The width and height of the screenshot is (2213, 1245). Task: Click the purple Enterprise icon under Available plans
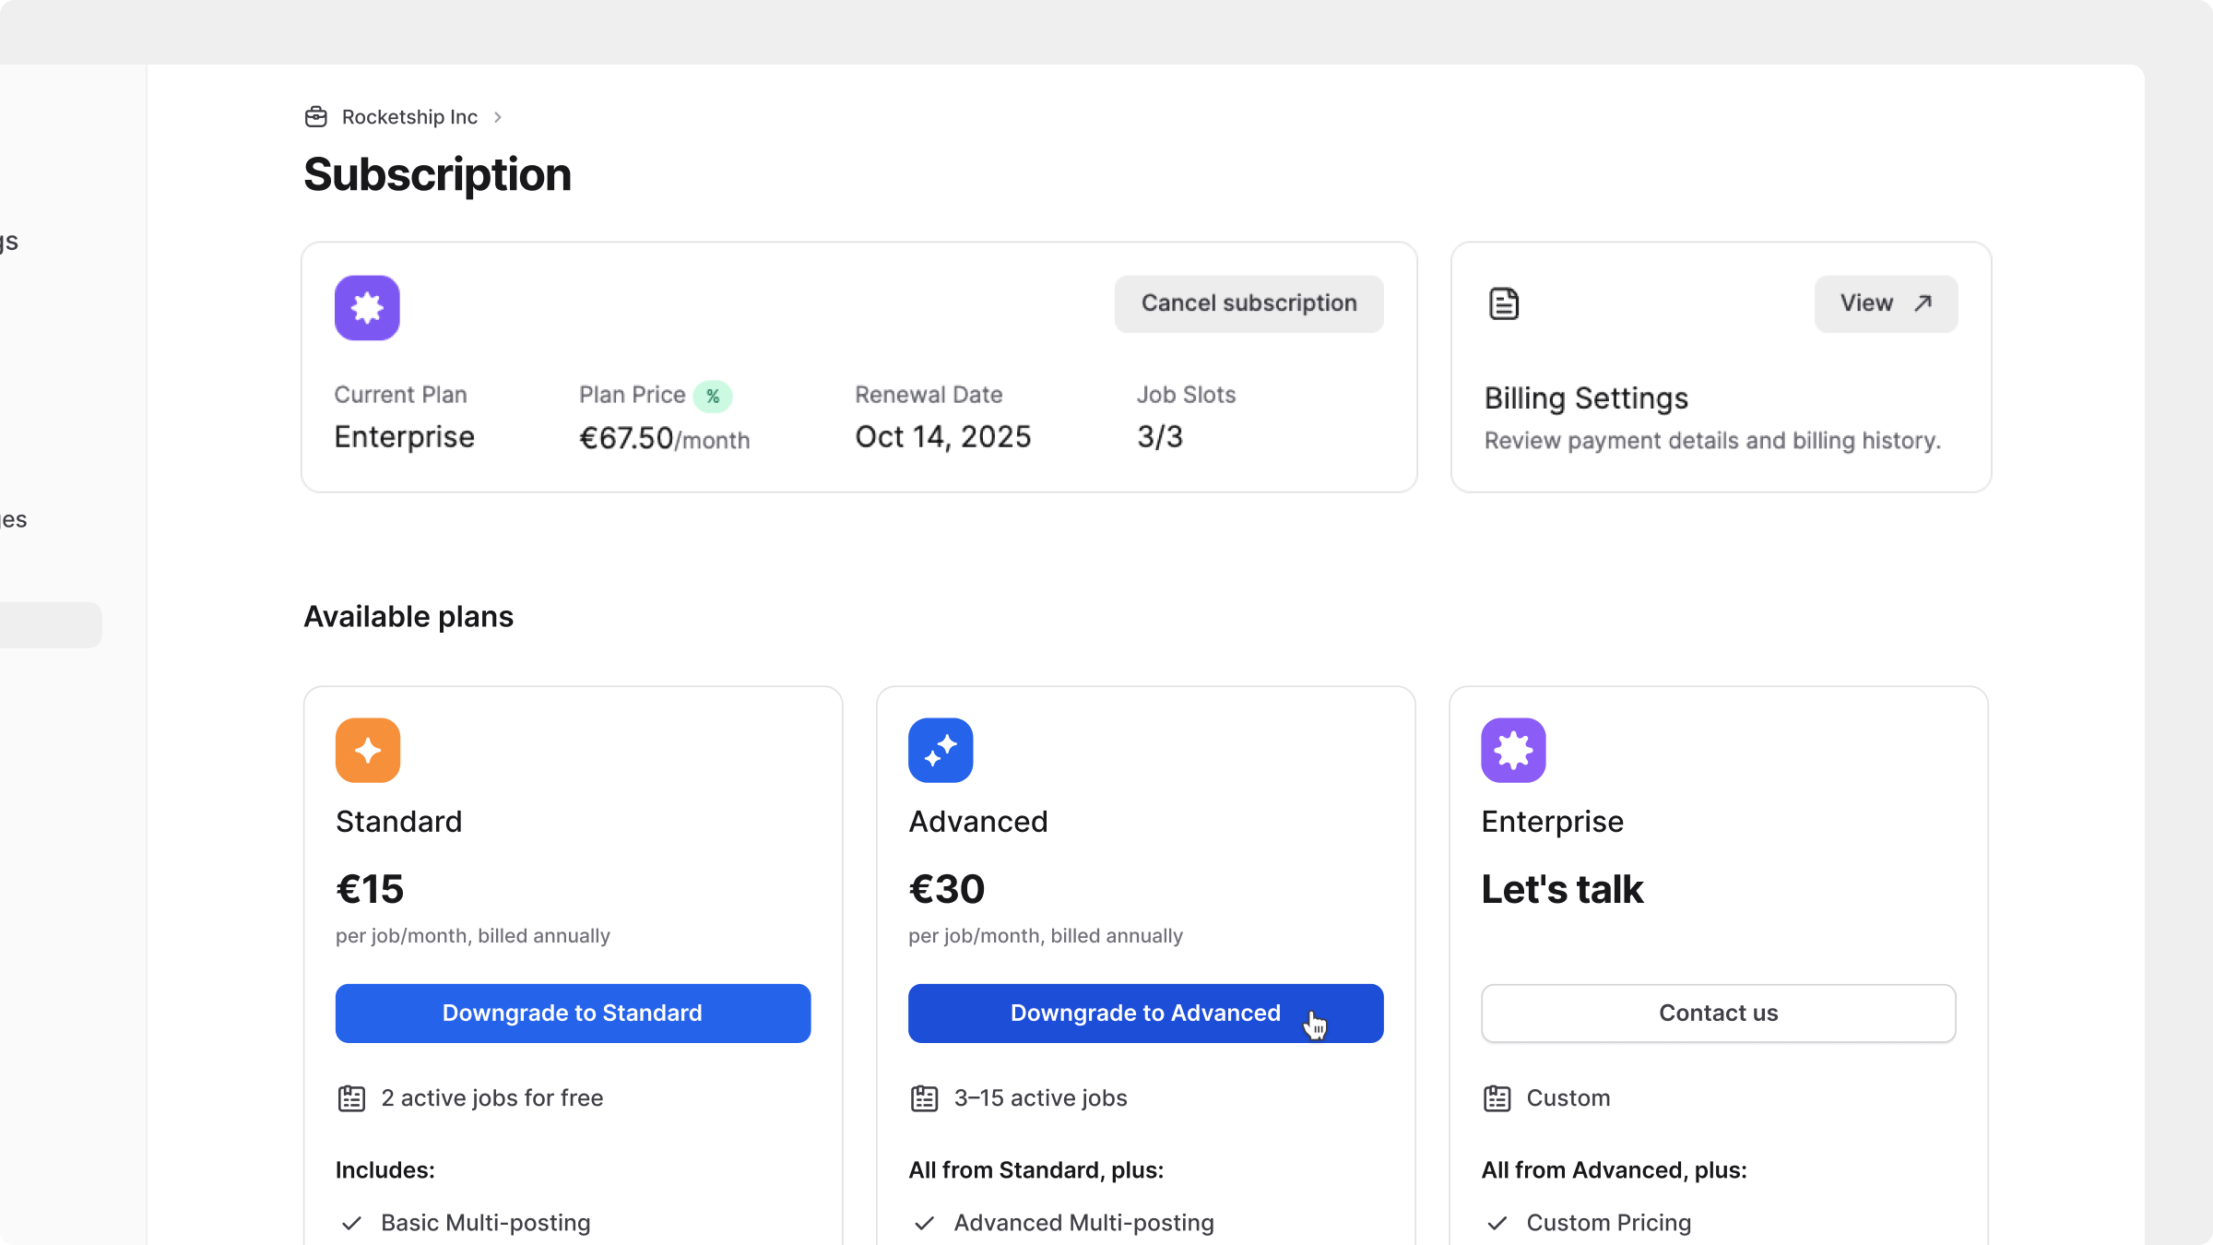coord(1513,751)
